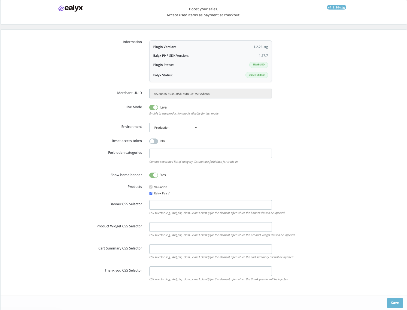The image size is (407, 310).
Task: Disable the Live Mode toggle
Action: [x=154, y=107]
